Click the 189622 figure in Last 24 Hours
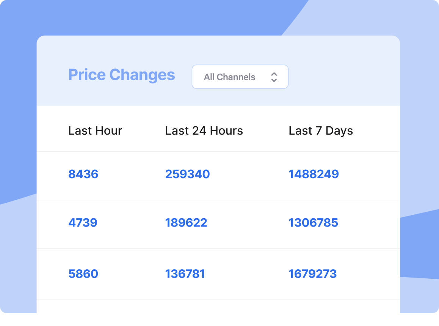This screenshot has width=439, height=326. coord(186,223)
